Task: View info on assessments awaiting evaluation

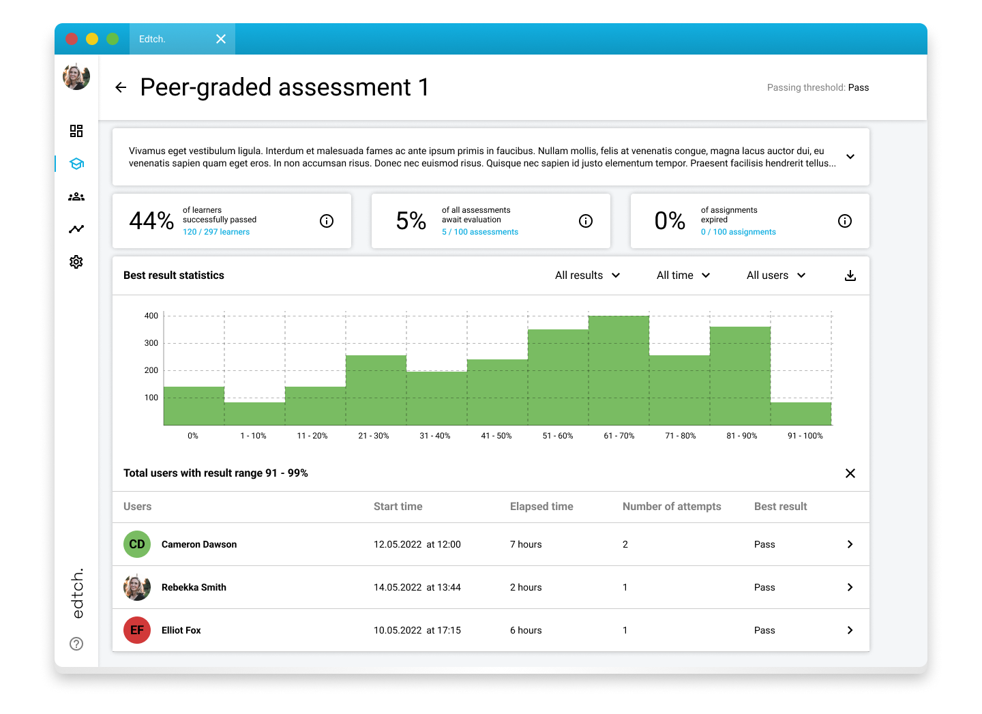Action: 586,221
